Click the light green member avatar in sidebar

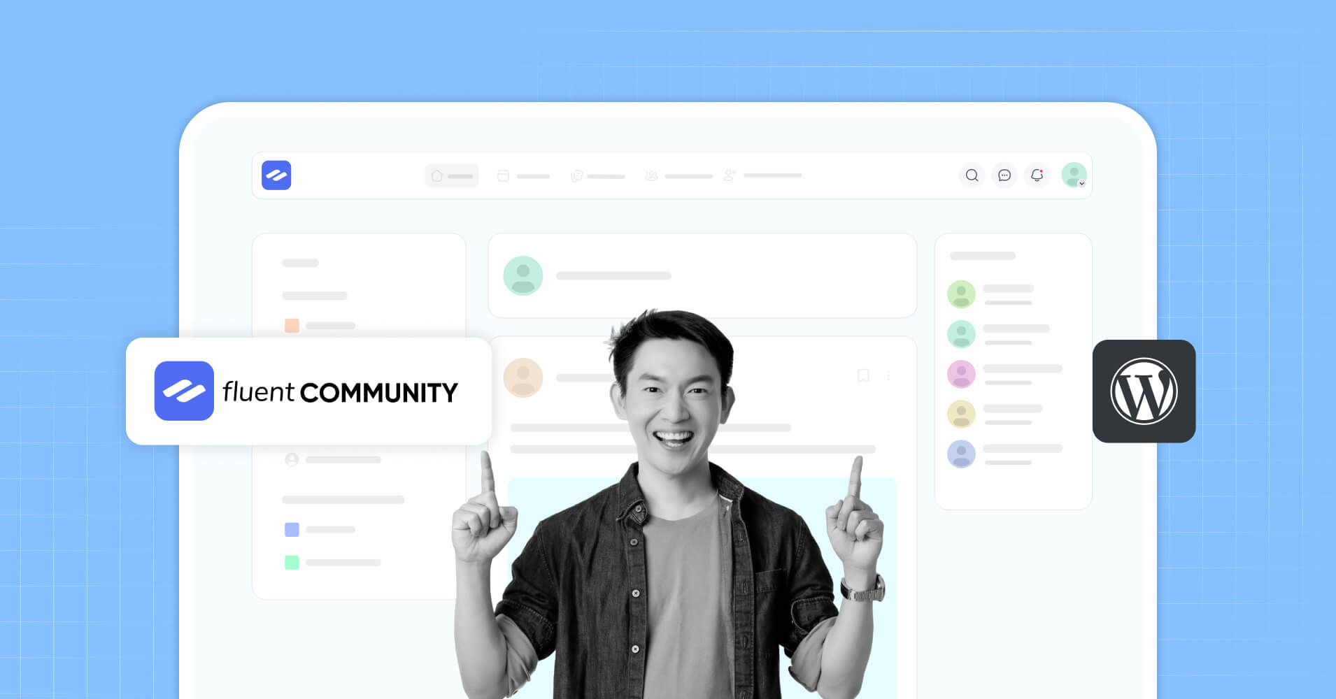point(961,294)
